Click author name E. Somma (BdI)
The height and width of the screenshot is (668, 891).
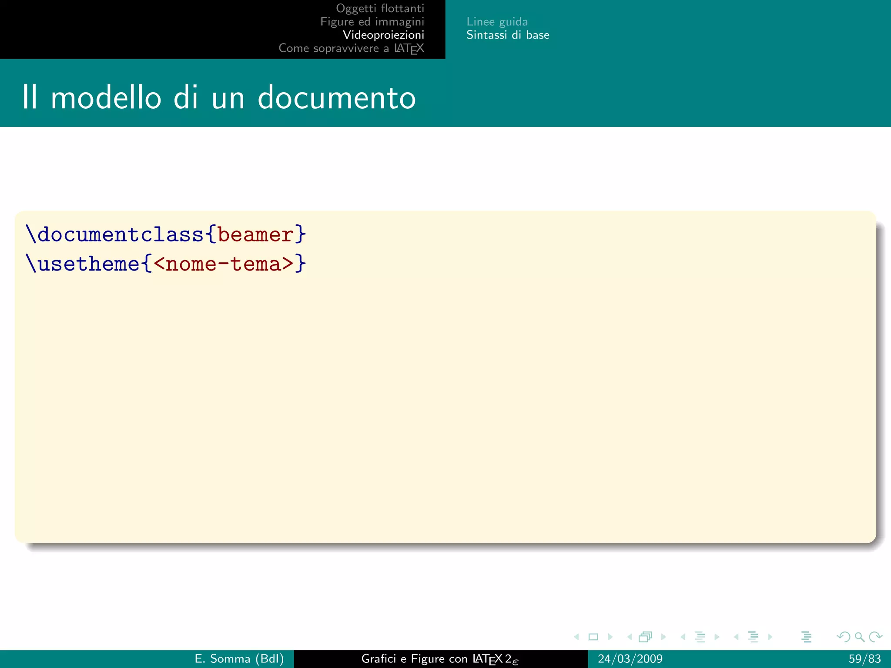(239, 659)
